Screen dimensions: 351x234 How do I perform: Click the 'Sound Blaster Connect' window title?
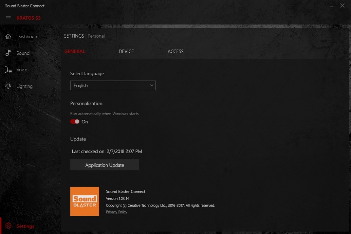[25, 6]
